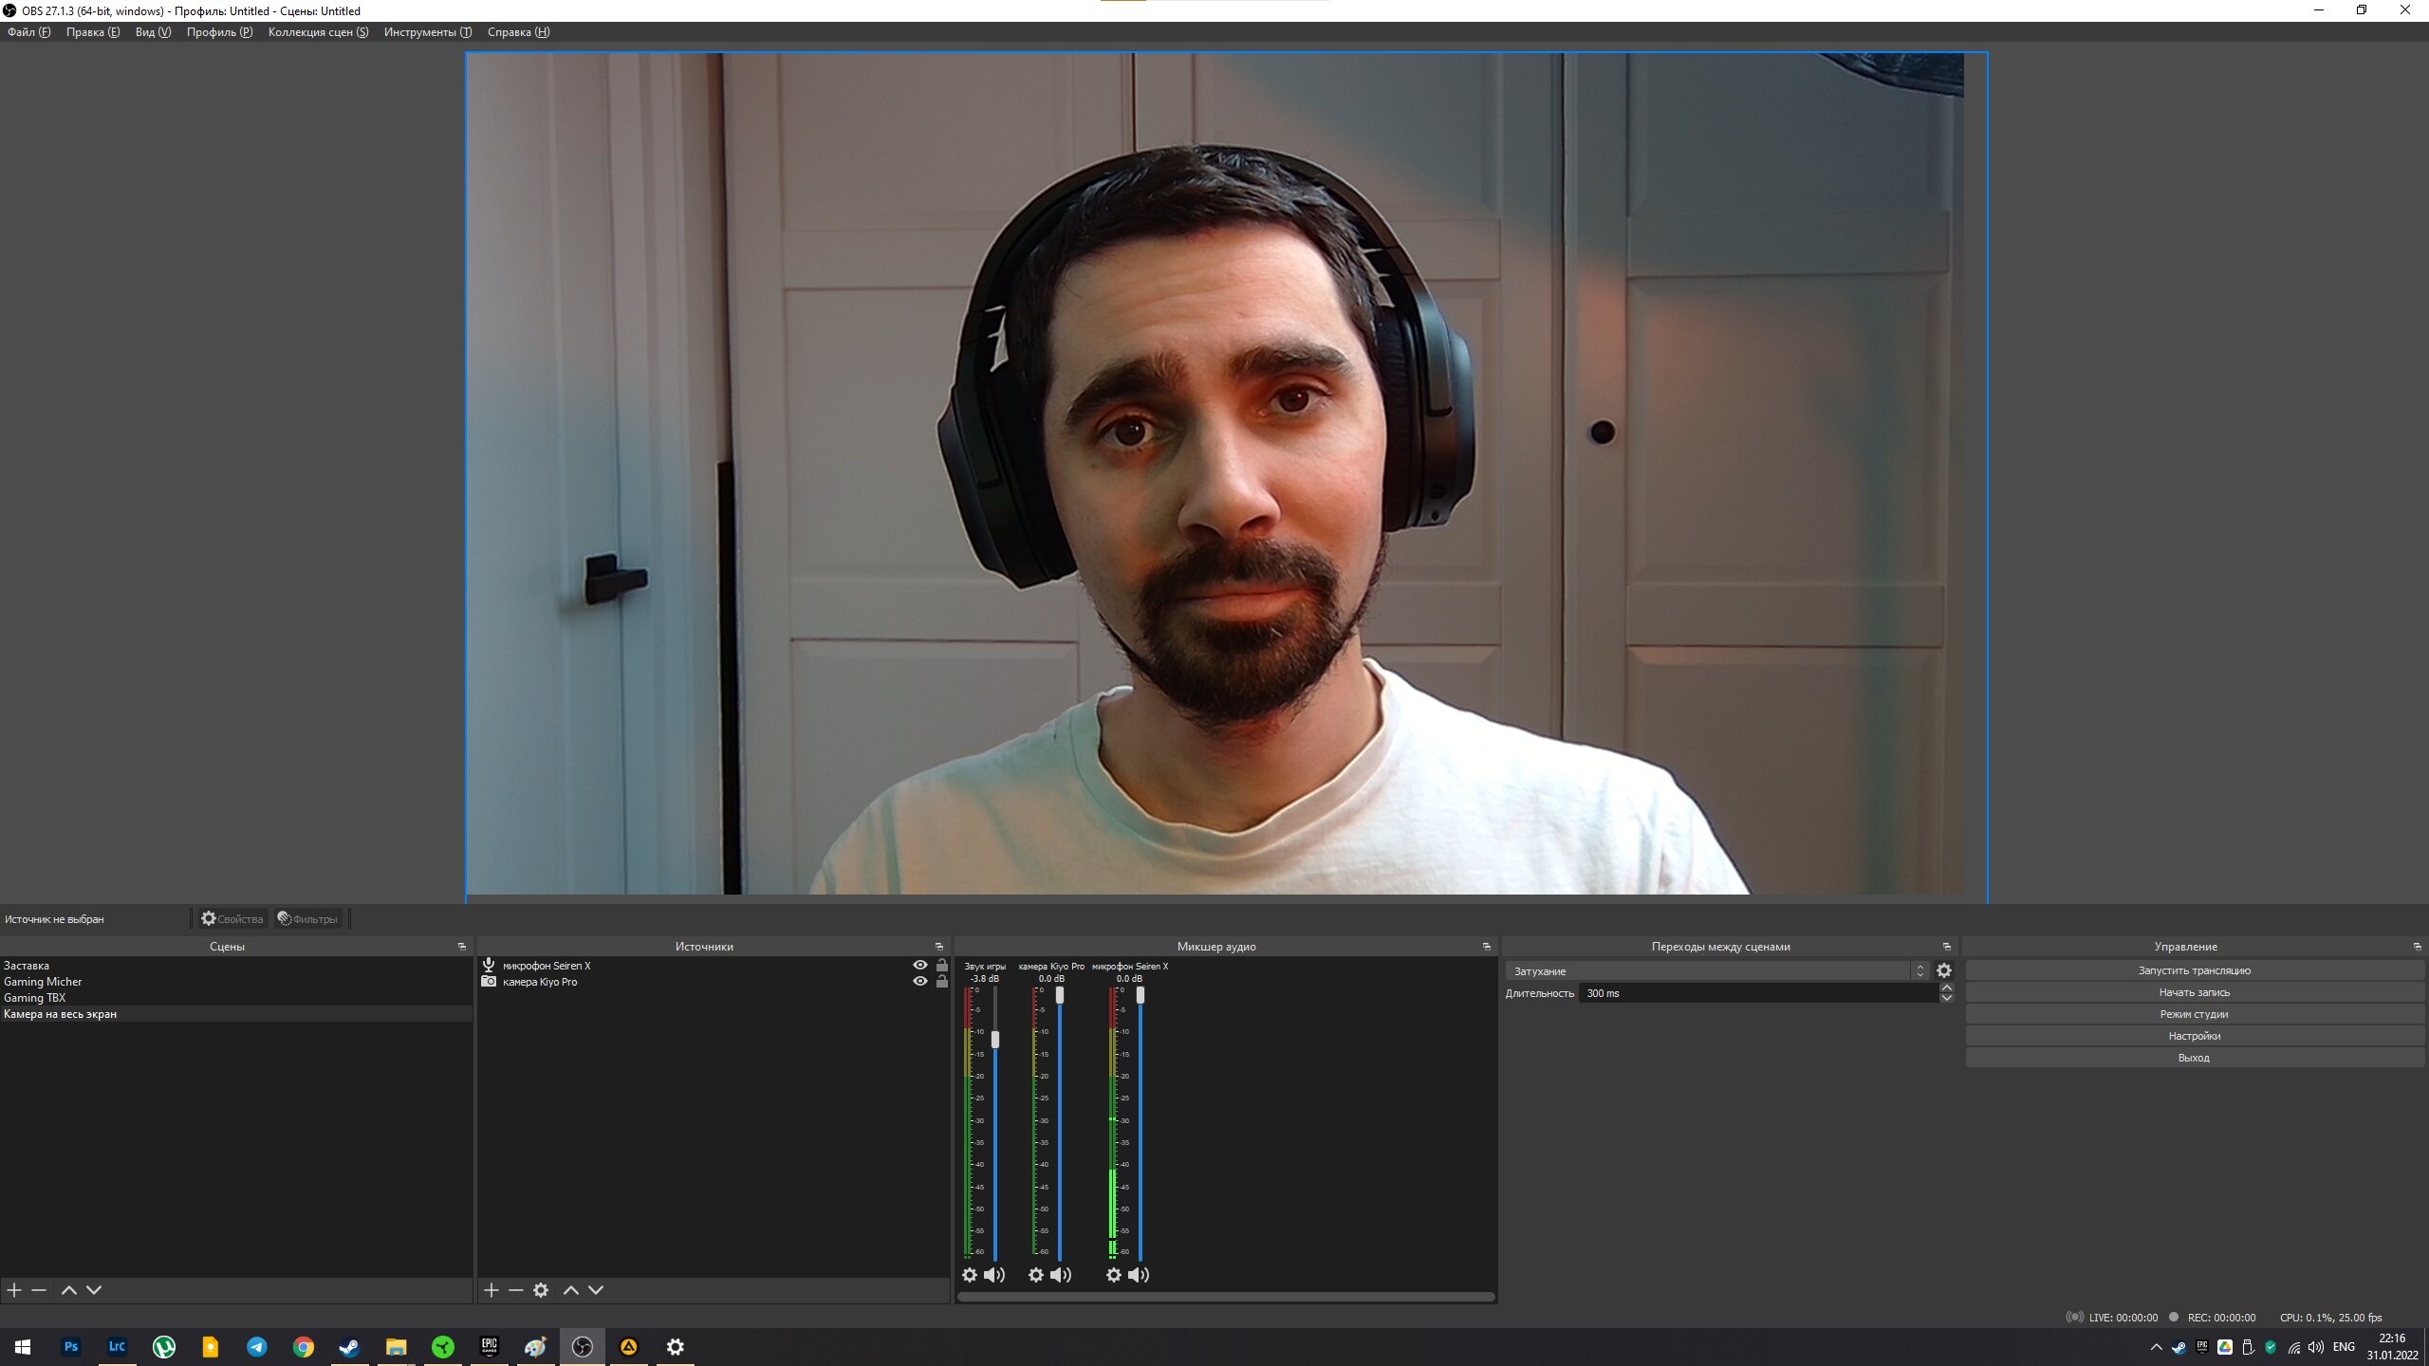
Task: Hide the микрофон Seiren X source
Action: (x=919, y=966)
